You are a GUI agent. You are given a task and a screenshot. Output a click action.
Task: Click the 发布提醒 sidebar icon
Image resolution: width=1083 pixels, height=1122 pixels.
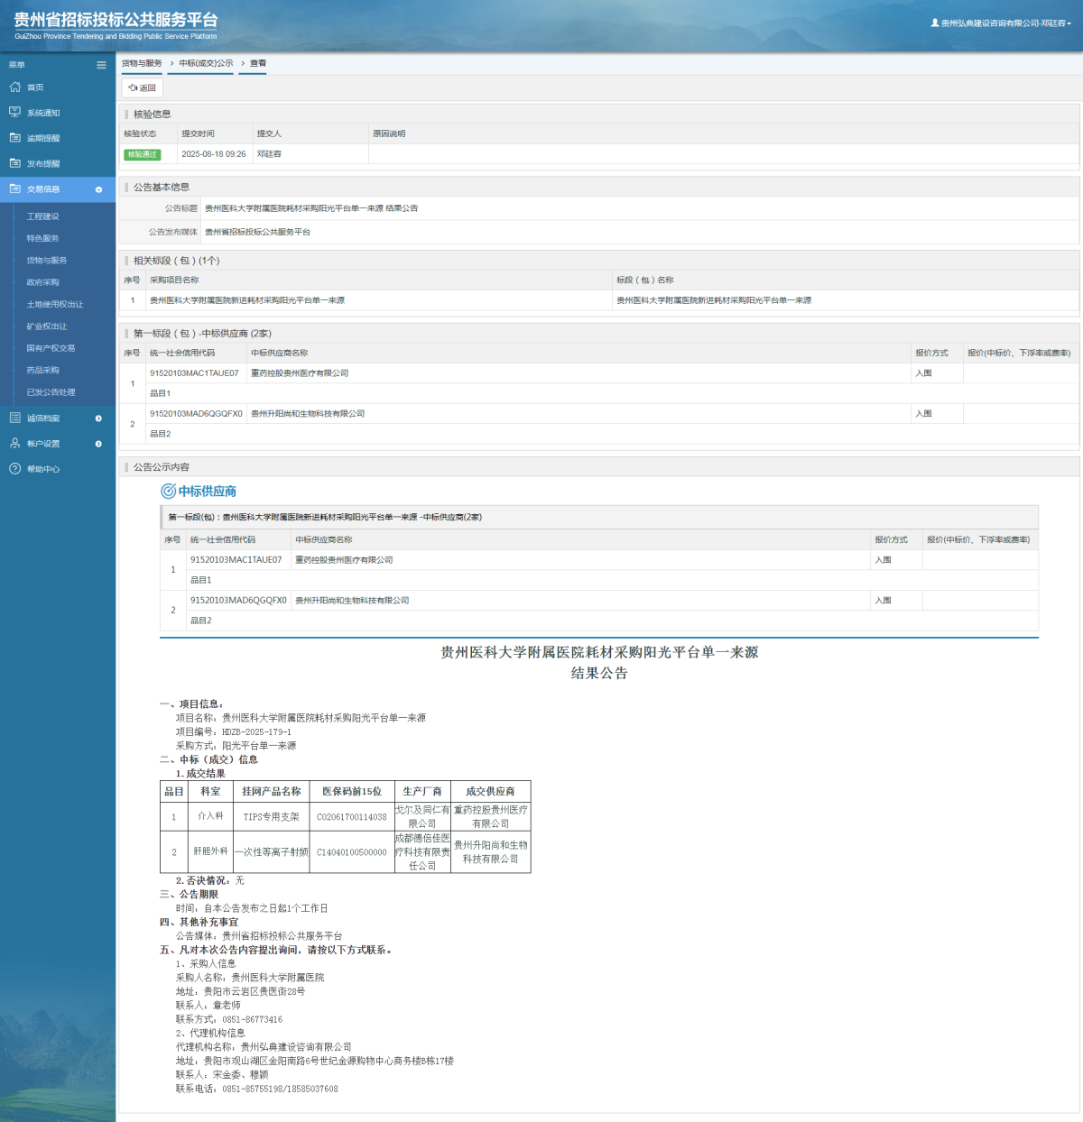14,163
